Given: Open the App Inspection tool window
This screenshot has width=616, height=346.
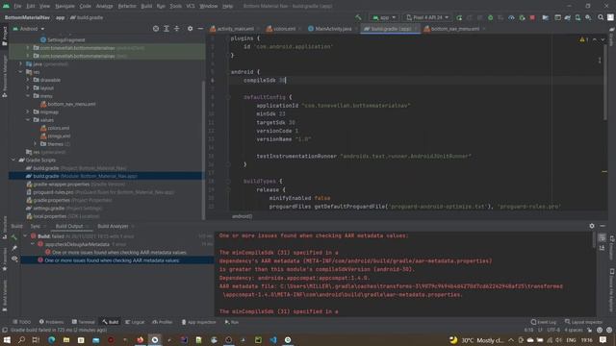Looking at the screenshot, I should point(199,322).
